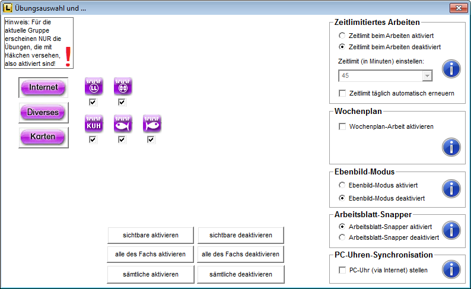
Task: Check PC-Uhr (via Internet) stellen
Action: (342, 270)
